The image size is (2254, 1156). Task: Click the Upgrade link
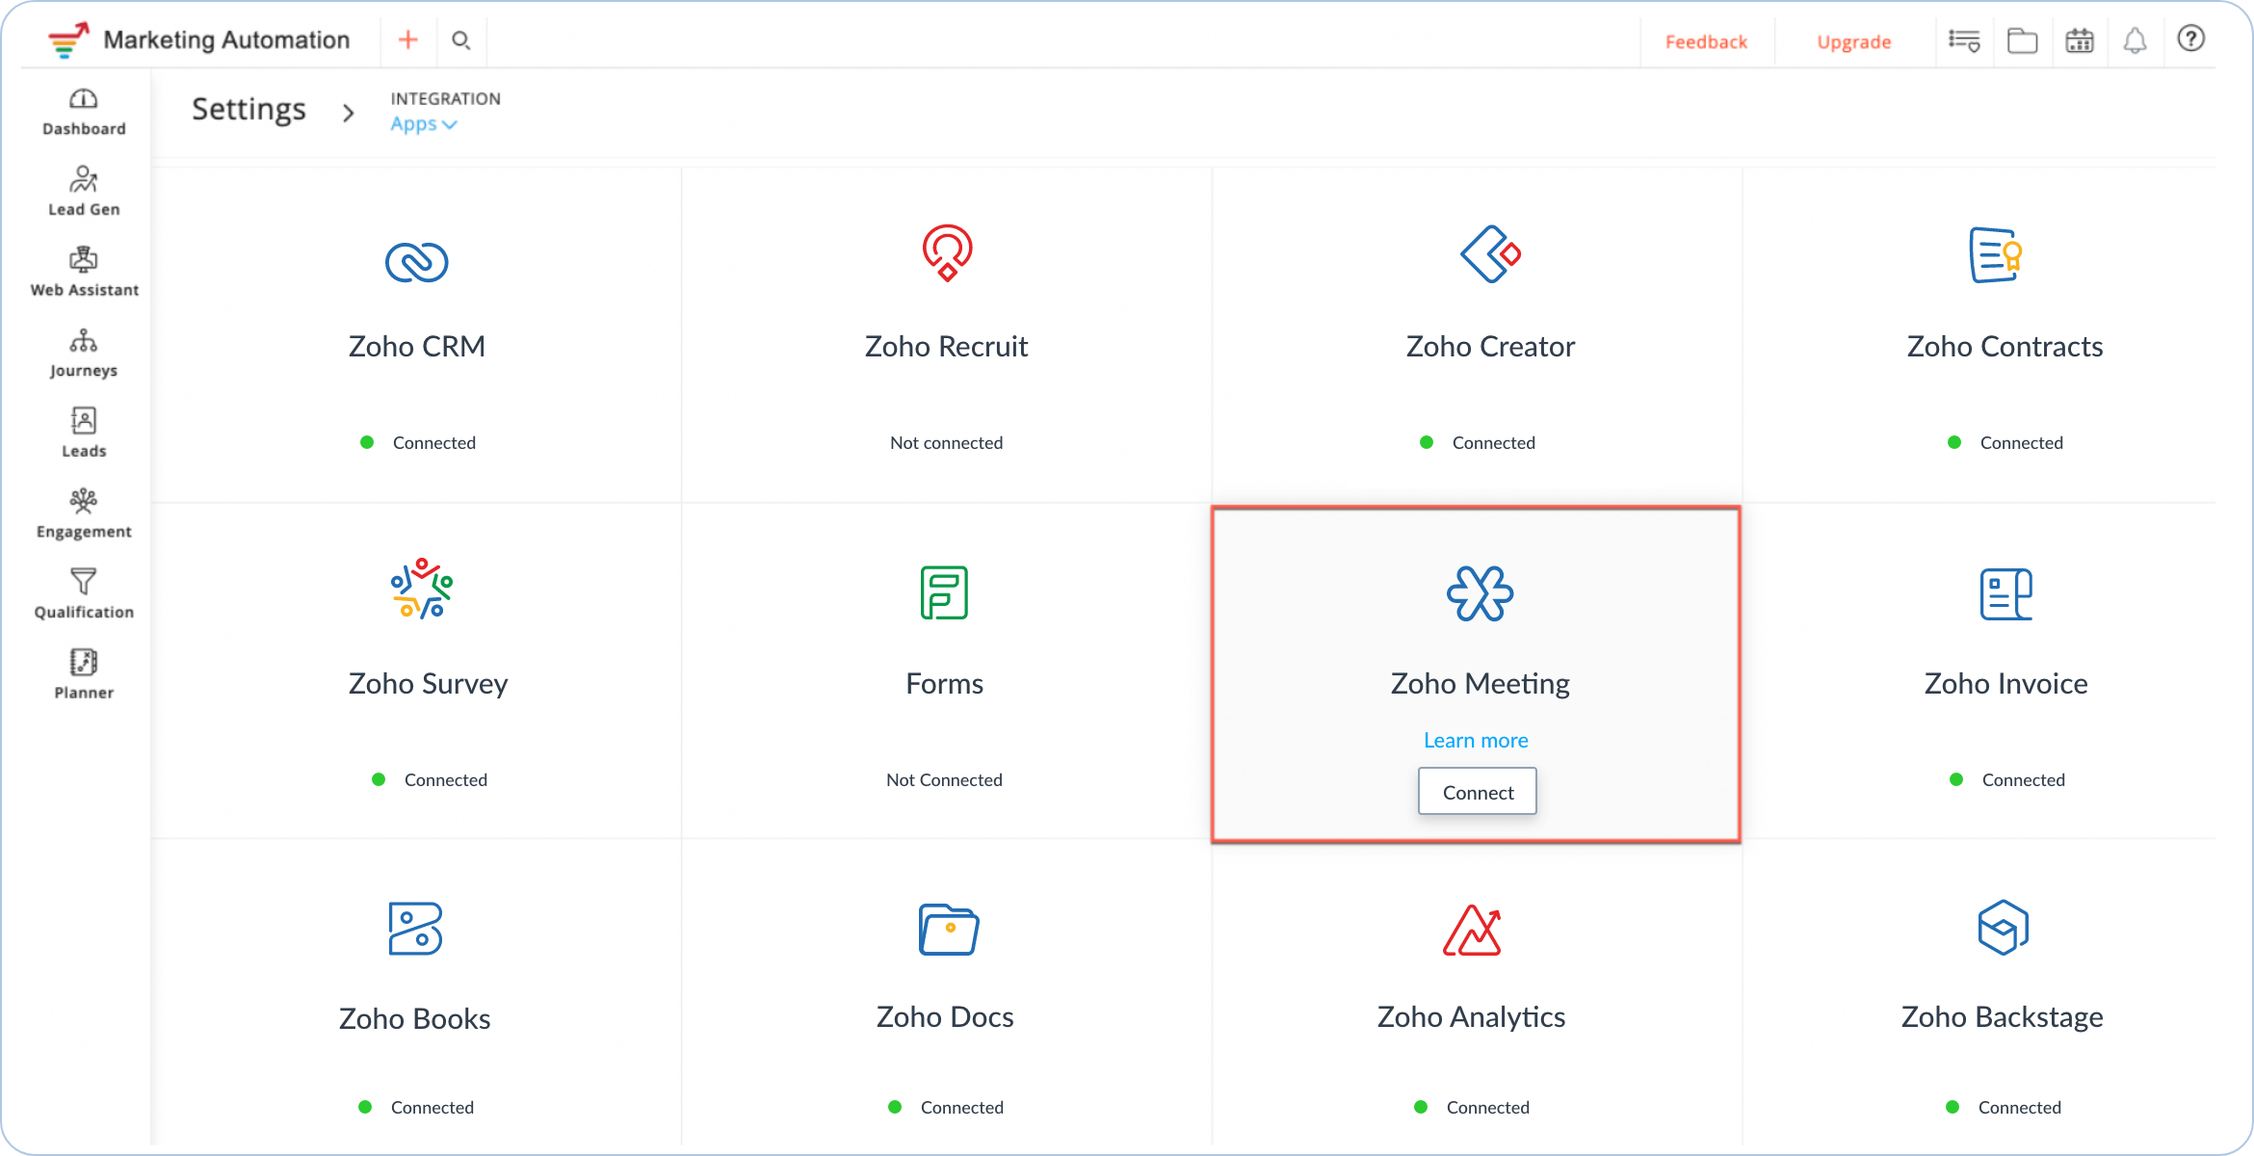pyautogui.click(x=1853, y=41)
